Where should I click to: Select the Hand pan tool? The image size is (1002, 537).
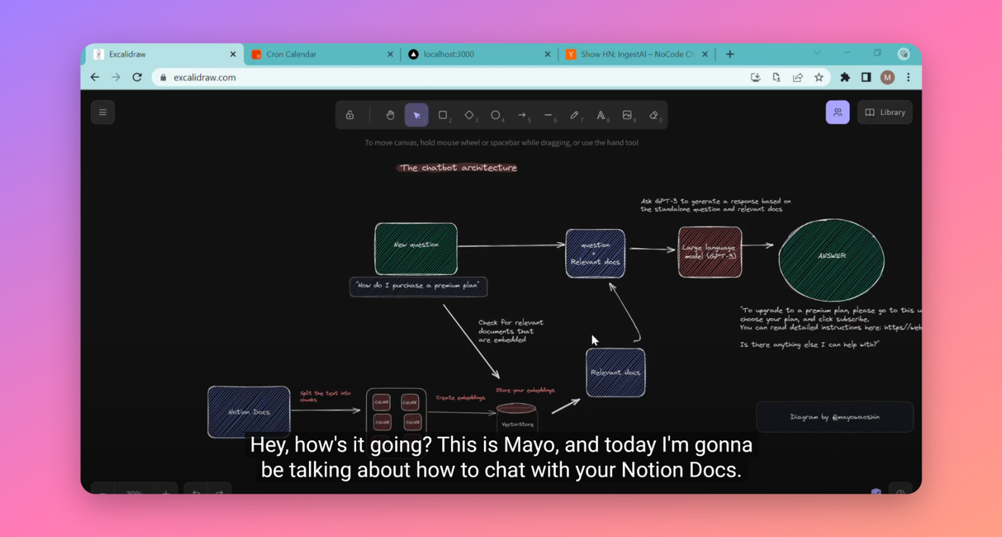(x=390, y=115)
